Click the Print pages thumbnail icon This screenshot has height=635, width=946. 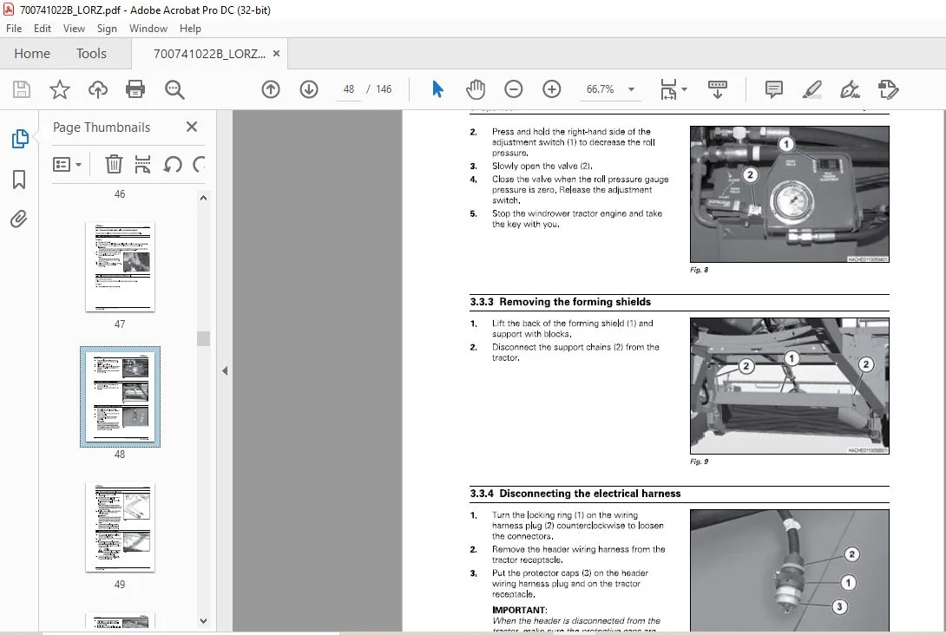tap(142, 164)
